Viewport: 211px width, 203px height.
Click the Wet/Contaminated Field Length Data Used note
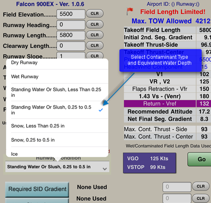point(168,146)
